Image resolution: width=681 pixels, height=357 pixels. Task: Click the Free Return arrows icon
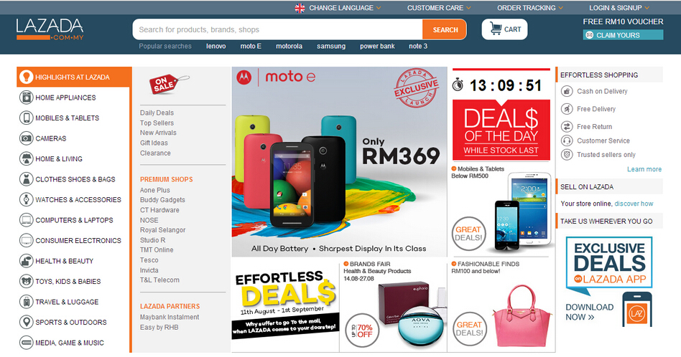[x=567, y=126]
